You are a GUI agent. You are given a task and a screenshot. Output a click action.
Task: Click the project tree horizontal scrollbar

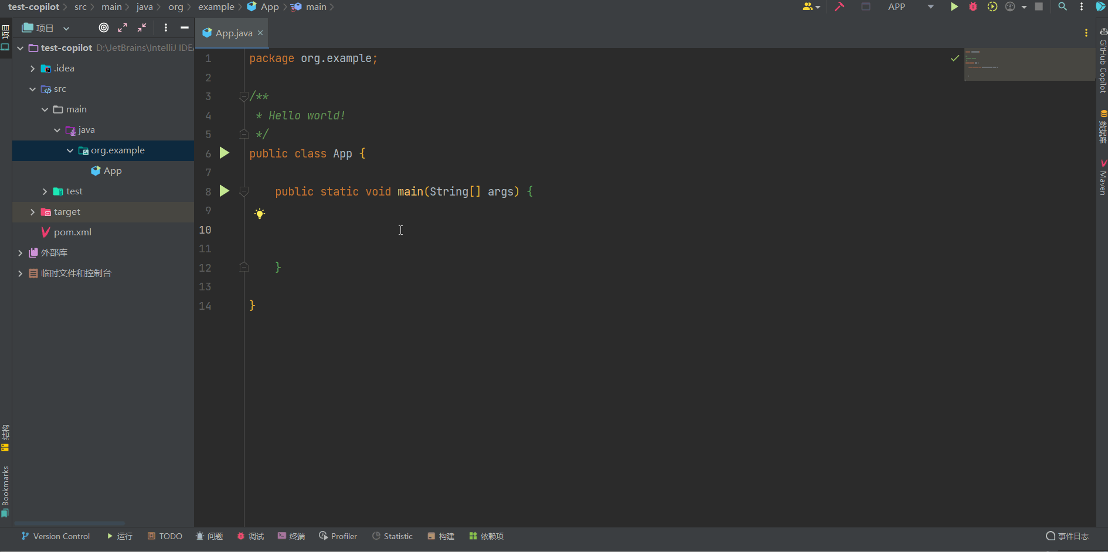(x=69, y=523)
